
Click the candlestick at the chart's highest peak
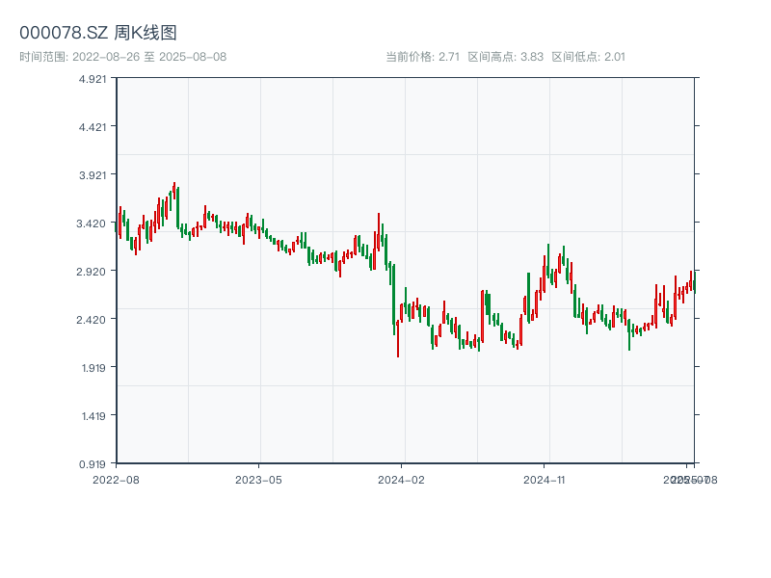click(174, 190)
